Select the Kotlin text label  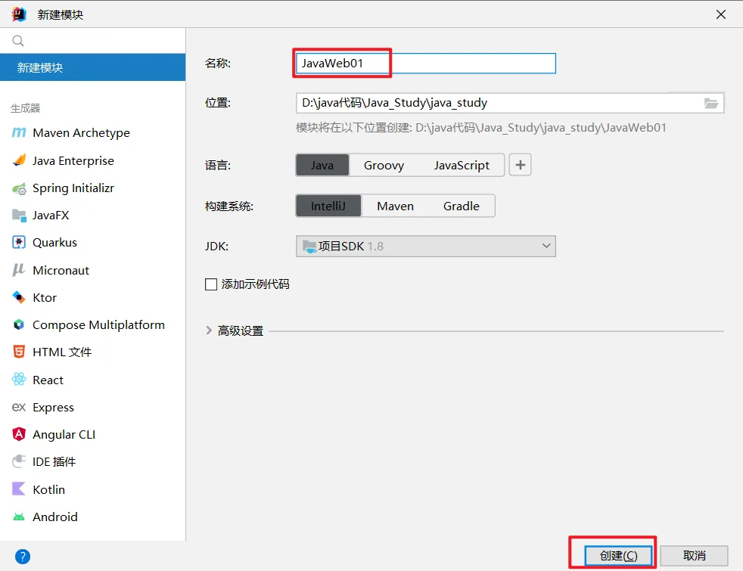tap(49, 489)
